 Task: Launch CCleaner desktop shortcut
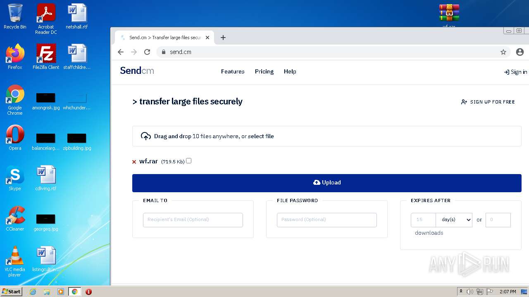point(15,219)
